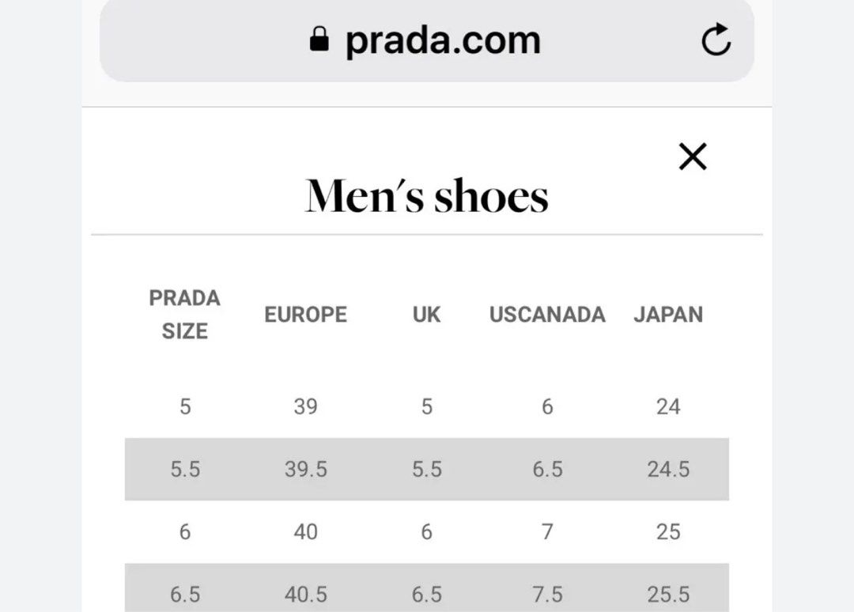Choose Europe size 40.5 cell
This screenshot has width=854, height=612.
click(305, 593)
